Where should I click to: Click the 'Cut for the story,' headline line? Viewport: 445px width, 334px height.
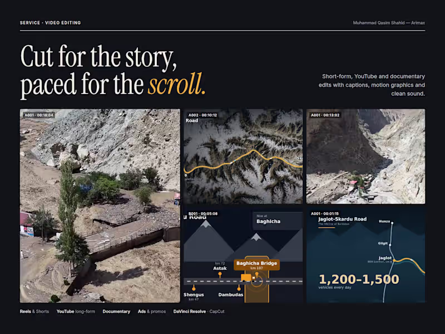click(x=98, y=57)
